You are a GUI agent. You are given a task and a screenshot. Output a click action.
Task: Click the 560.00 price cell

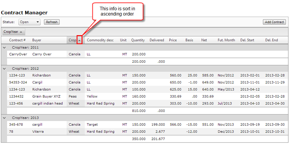(x=176, y=75)
